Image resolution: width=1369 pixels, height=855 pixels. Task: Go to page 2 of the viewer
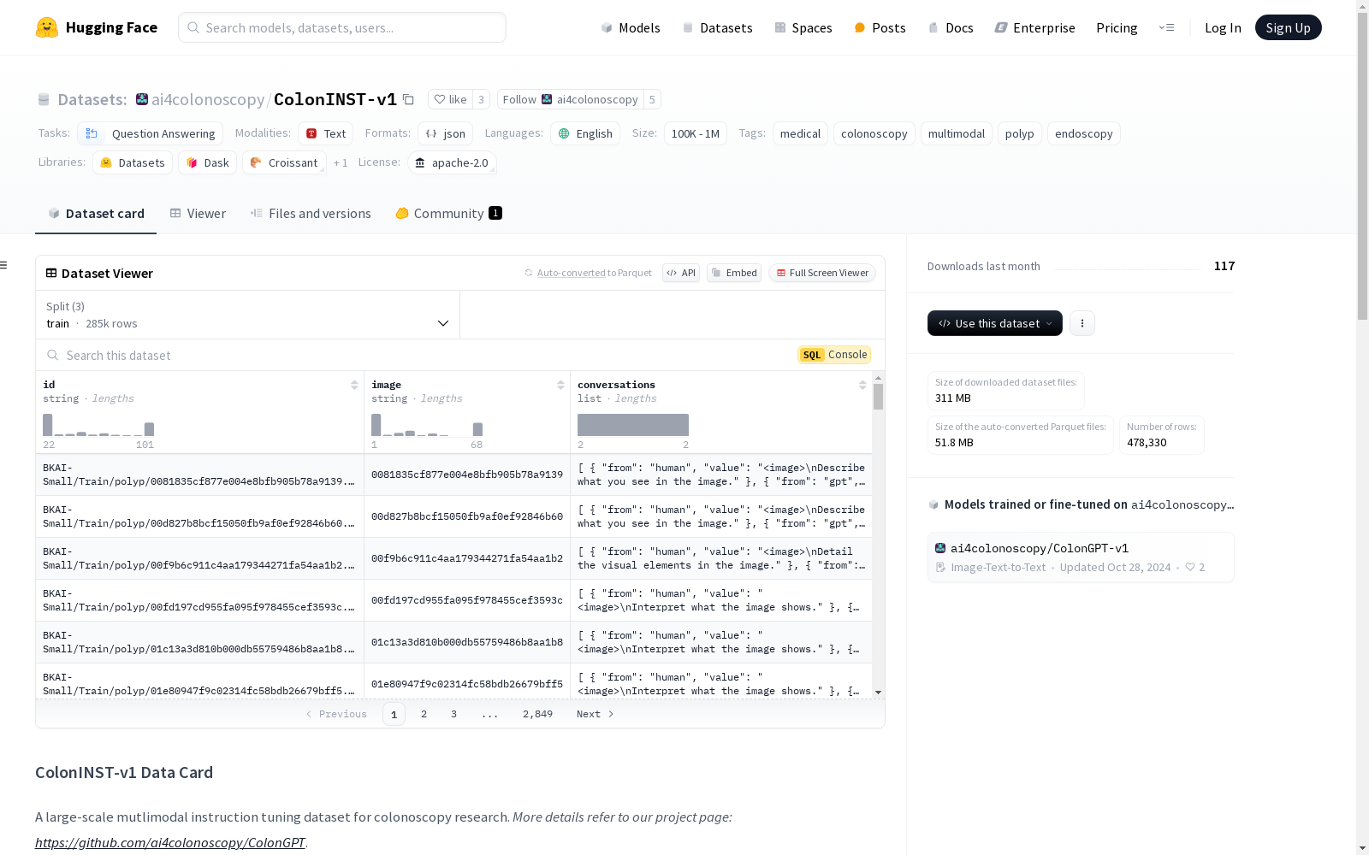pos(424,714)
